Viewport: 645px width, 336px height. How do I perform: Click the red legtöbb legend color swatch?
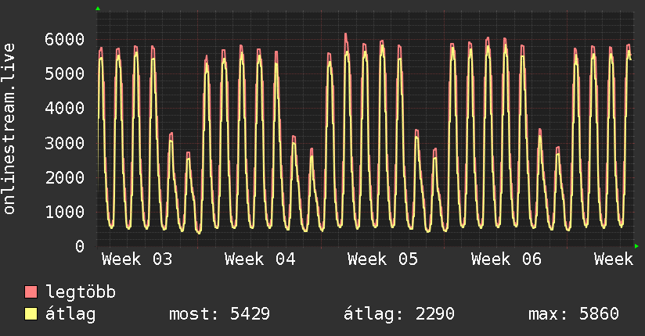(31, 293)
